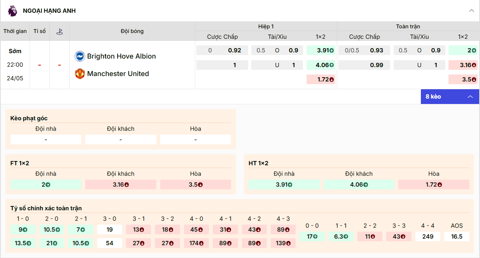This screenshot has width=480, height=258.
Task: Click the Đội khách dash cell under Kèo phạt góc
Action: tap(121, 140)
